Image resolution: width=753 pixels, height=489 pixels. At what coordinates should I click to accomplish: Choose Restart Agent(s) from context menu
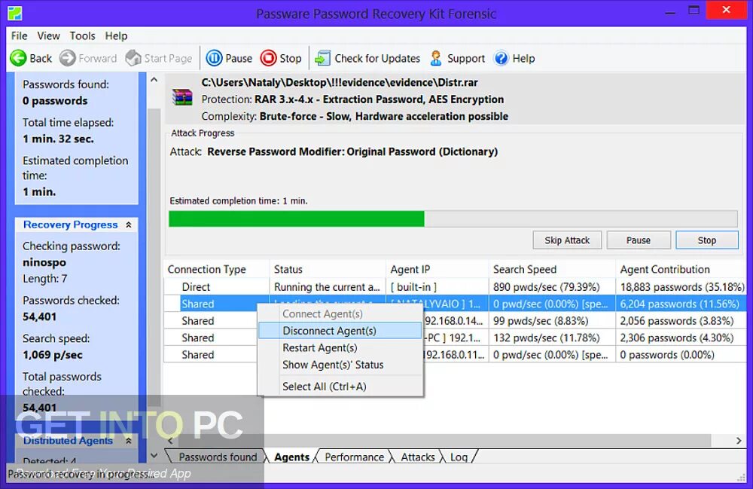click(340, 348)
